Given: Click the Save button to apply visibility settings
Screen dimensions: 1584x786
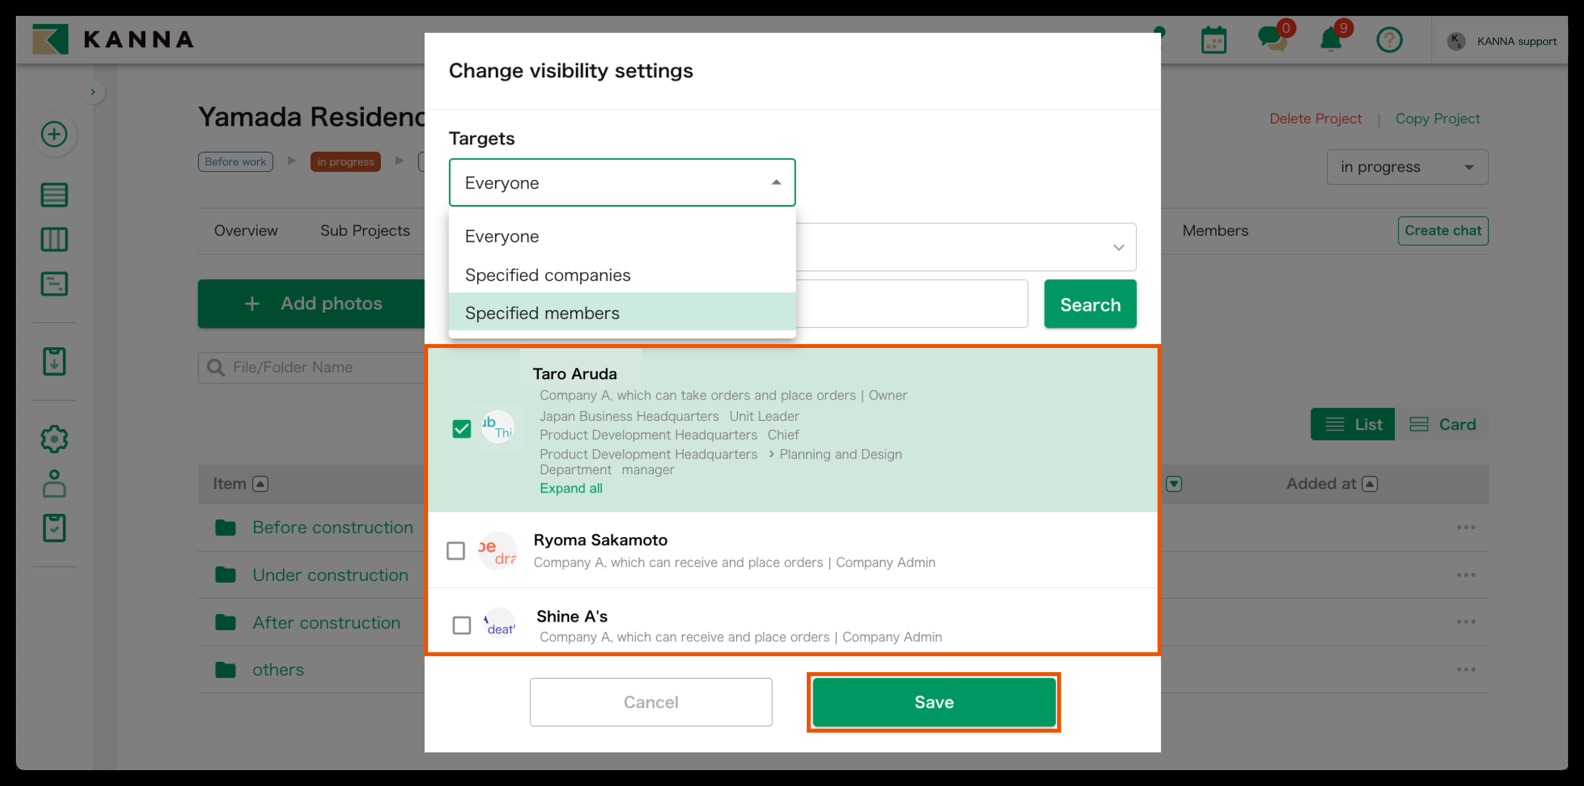Looking at the screenshot, I should [x=933, y=701].
